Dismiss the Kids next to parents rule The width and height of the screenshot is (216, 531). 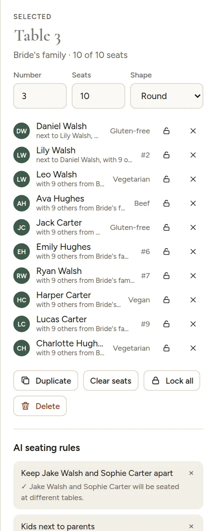coord(191,526)
